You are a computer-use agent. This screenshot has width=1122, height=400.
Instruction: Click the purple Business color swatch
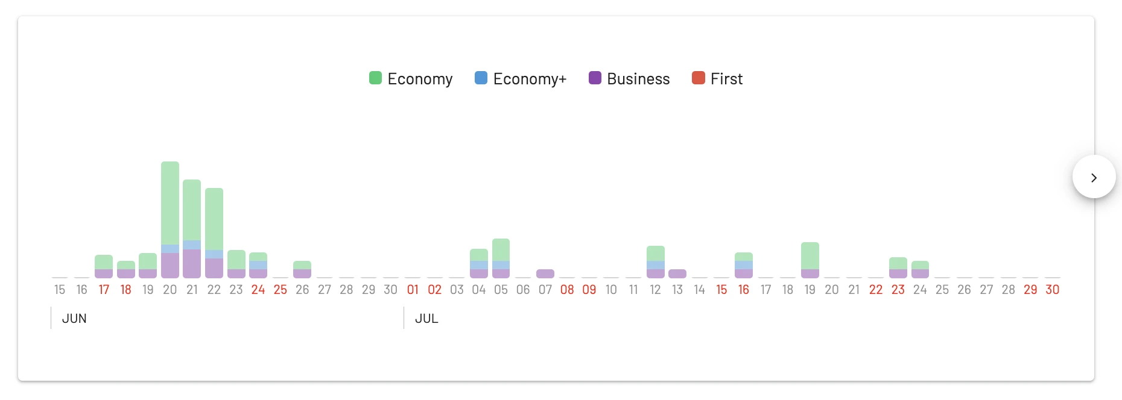pos(595,78)
